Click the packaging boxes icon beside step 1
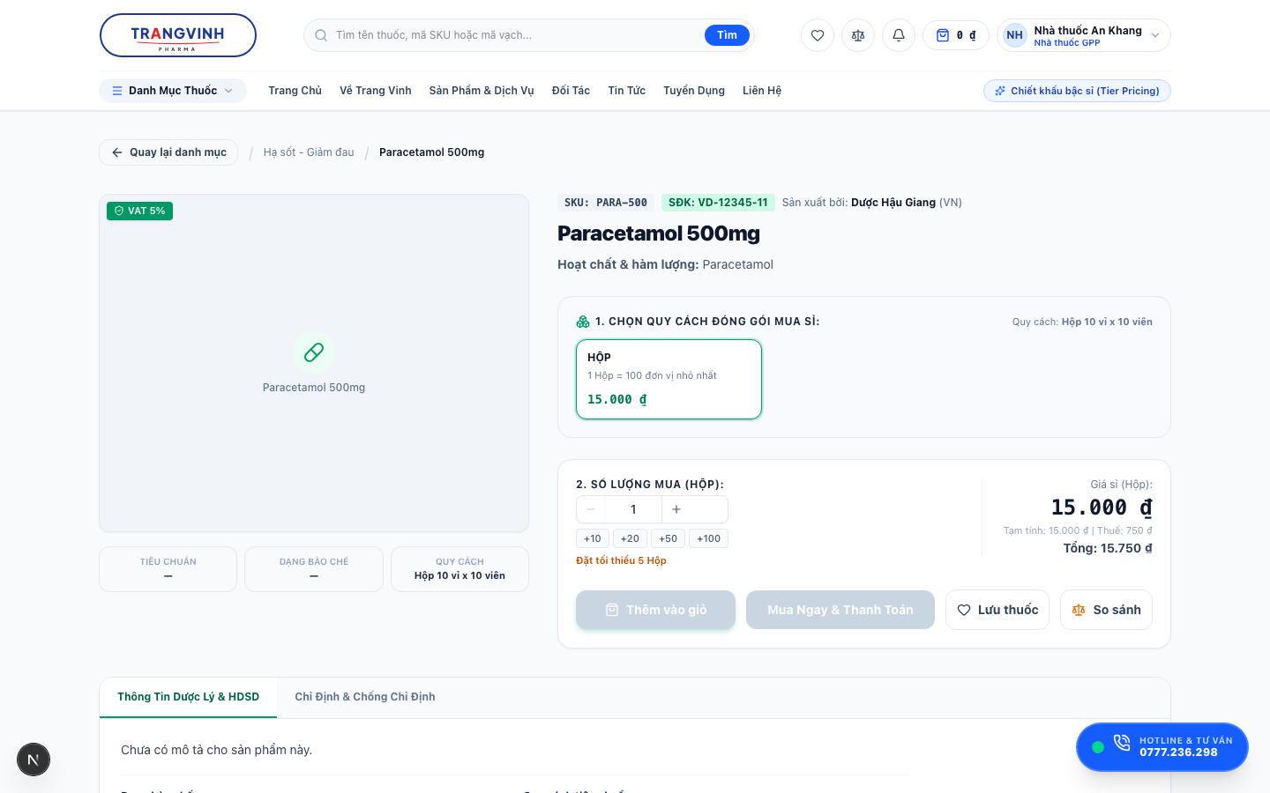 point(583,322)
